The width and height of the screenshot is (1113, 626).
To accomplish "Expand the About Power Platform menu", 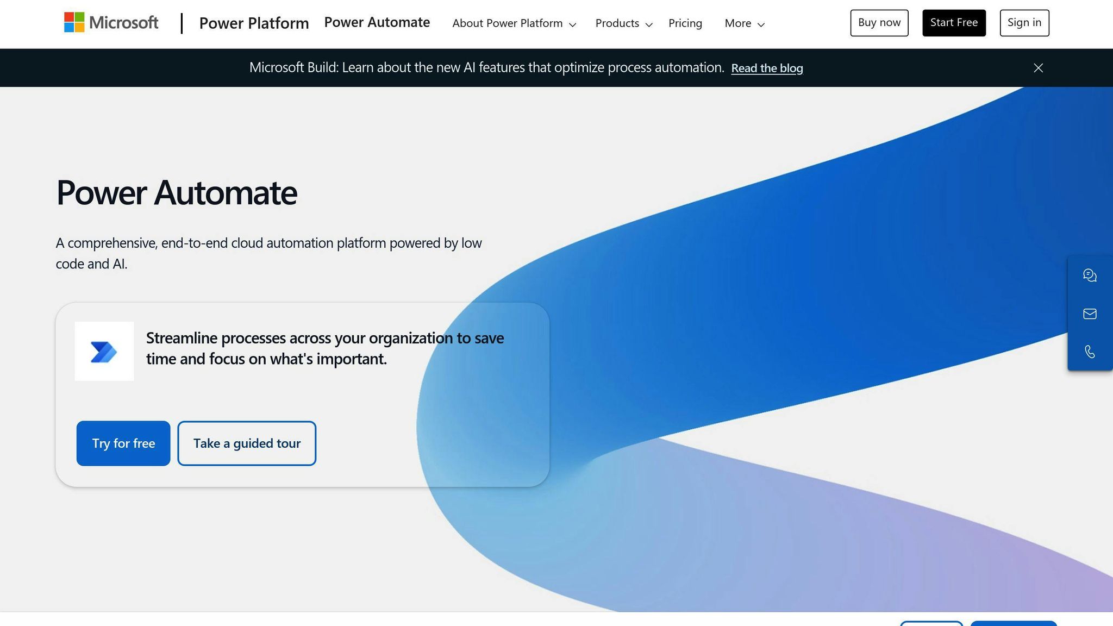I will [514, 23].
